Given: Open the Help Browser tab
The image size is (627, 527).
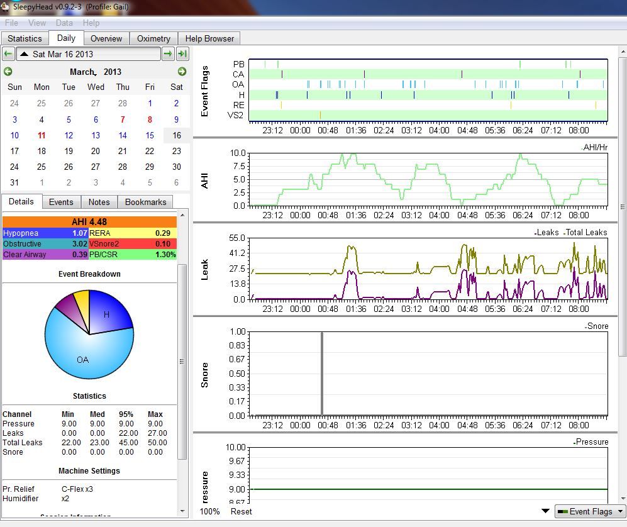Looking at the screenshot, I should point(209,38).
